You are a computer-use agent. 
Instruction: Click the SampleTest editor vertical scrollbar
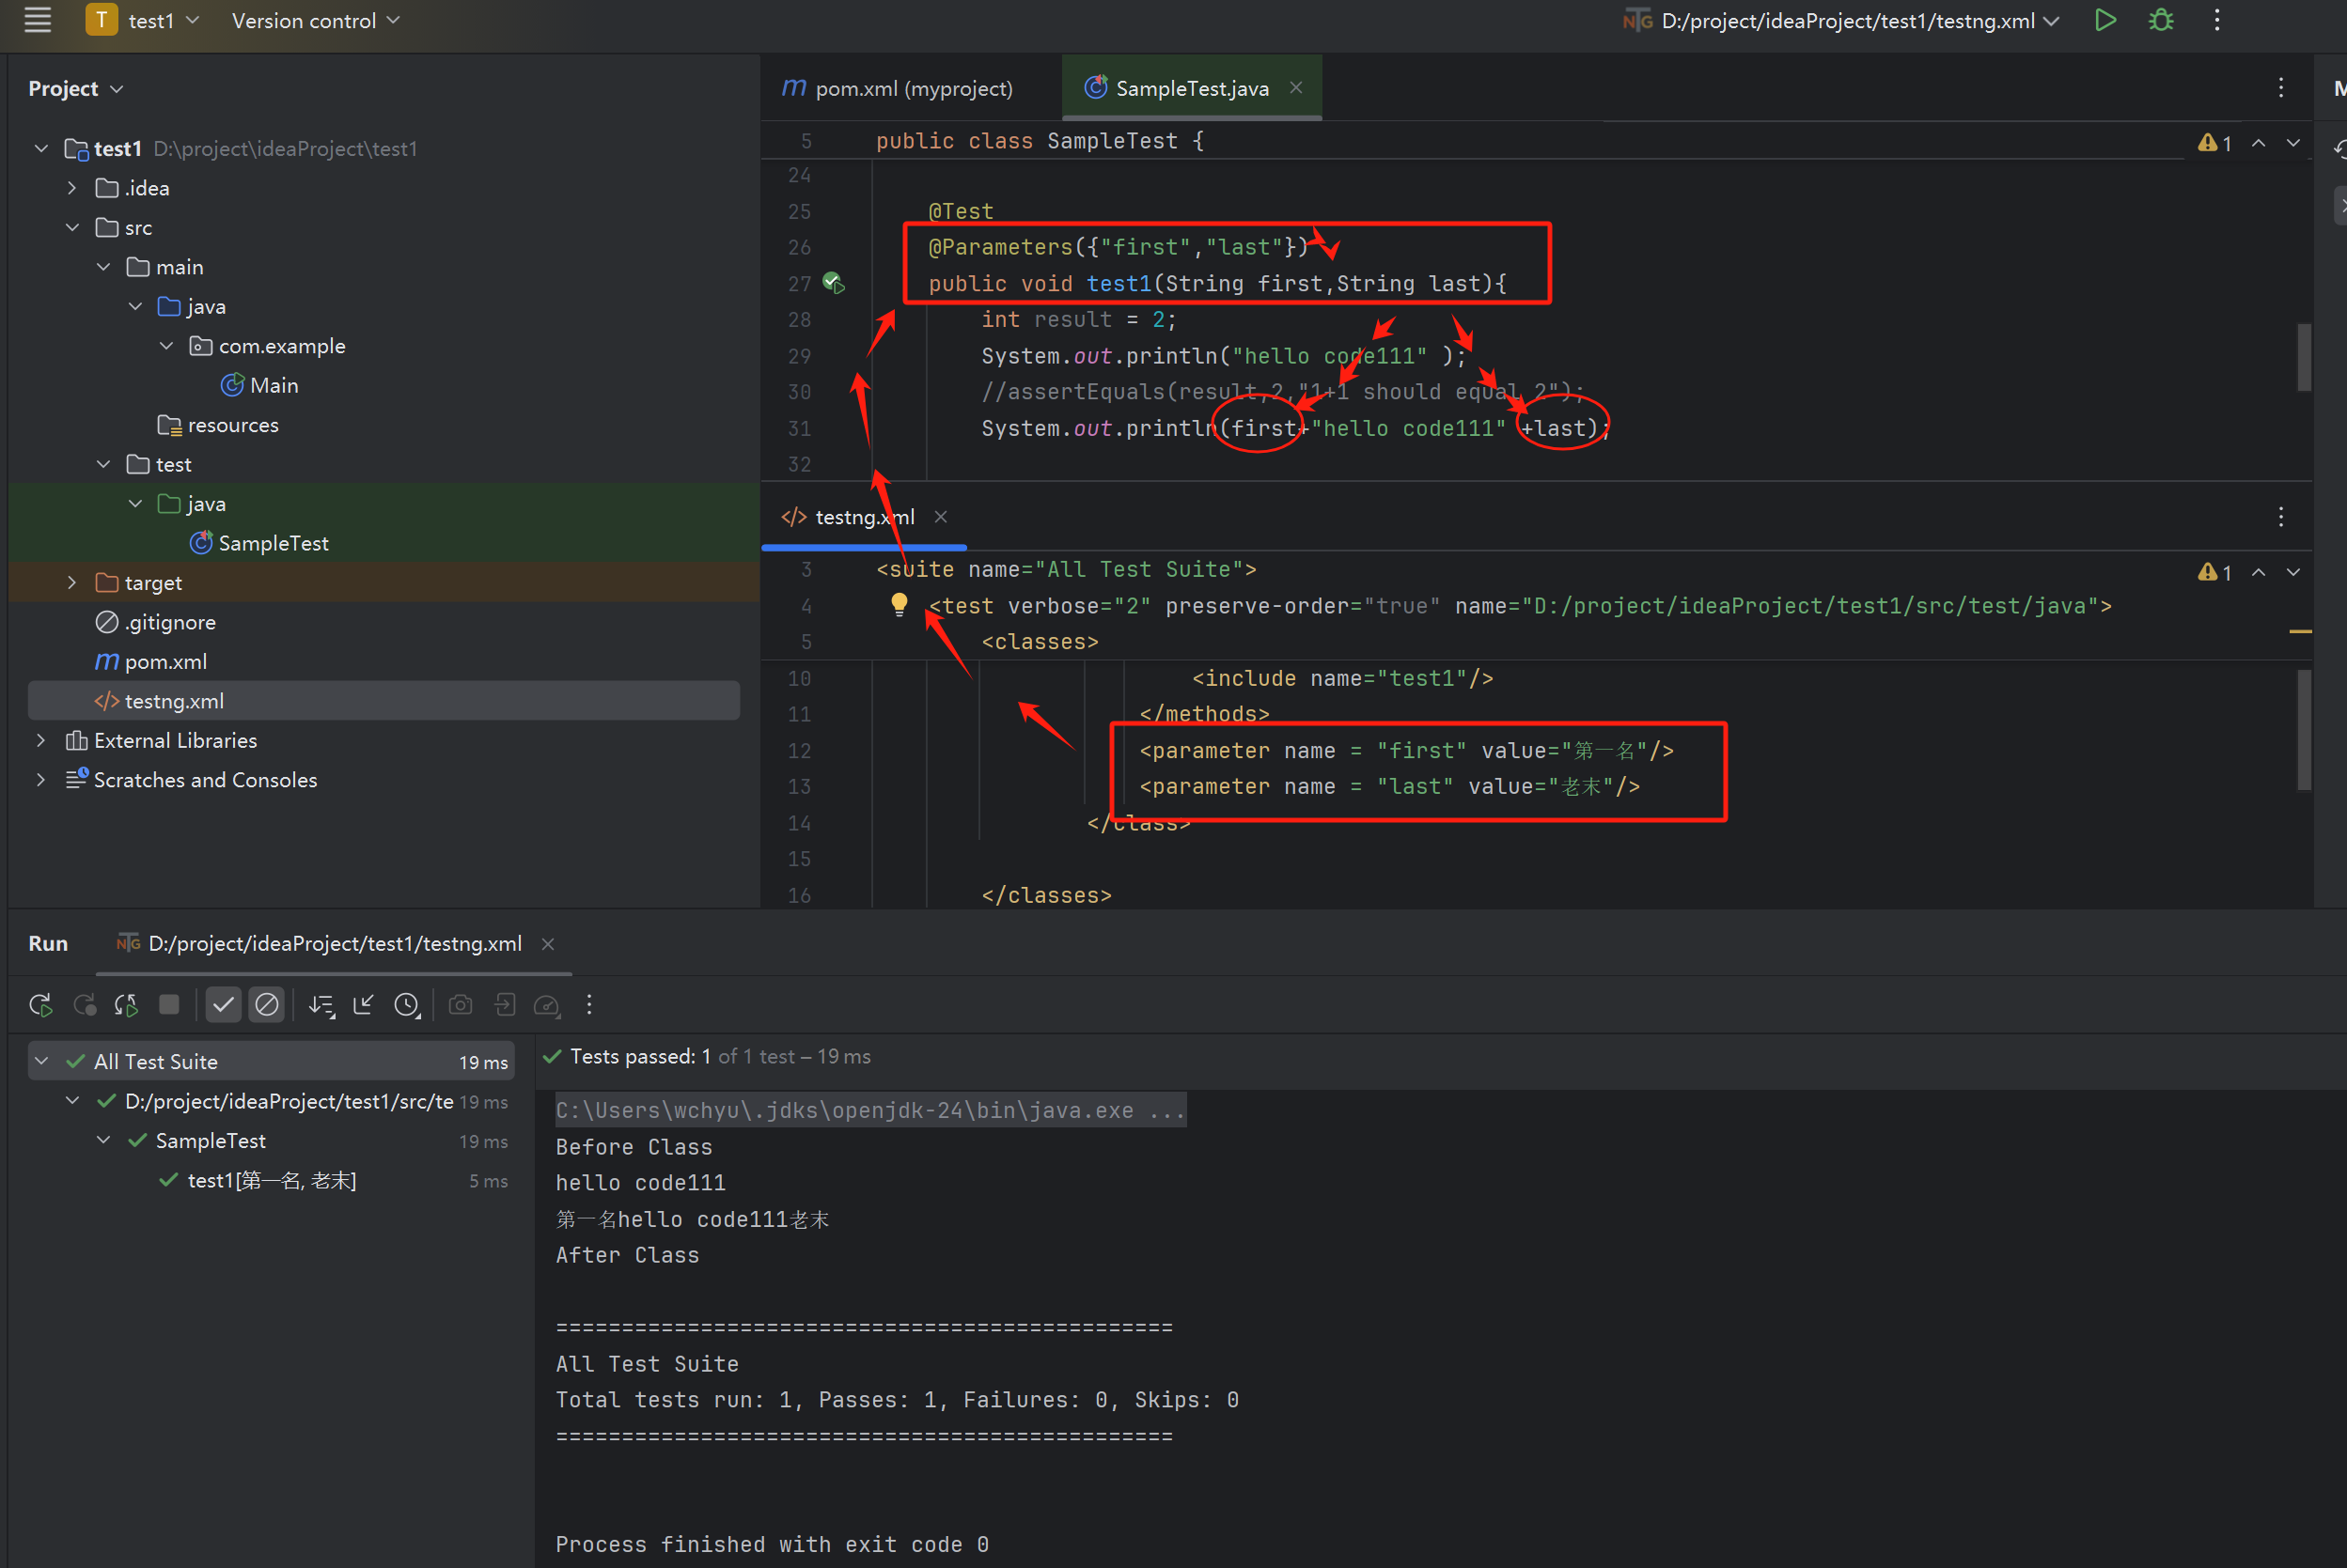(2304, 357)
